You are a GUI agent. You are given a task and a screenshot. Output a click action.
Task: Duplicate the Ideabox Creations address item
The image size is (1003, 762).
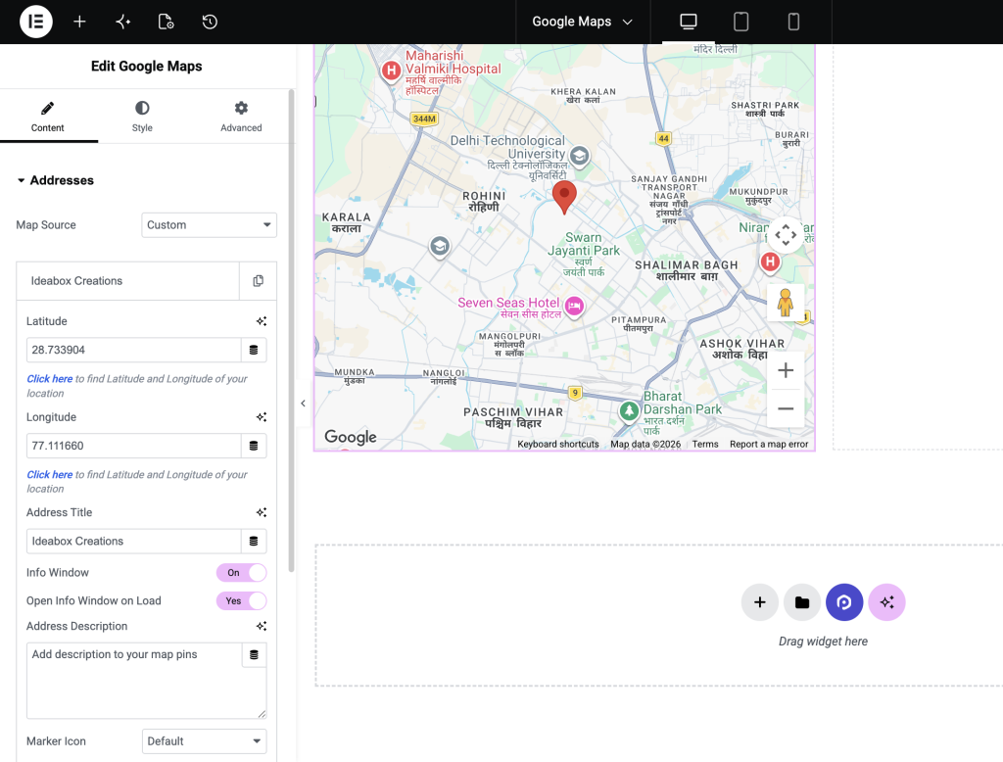[258, 281]
